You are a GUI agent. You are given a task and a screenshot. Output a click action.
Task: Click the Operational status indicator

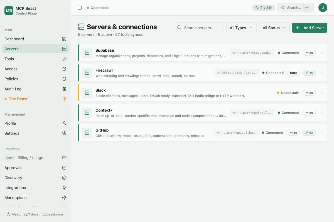tap(98, 8)
